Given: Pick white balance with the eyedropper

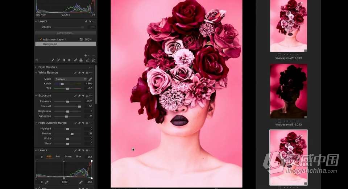Looking at the screenshot, I should click(x=90, y=79).
